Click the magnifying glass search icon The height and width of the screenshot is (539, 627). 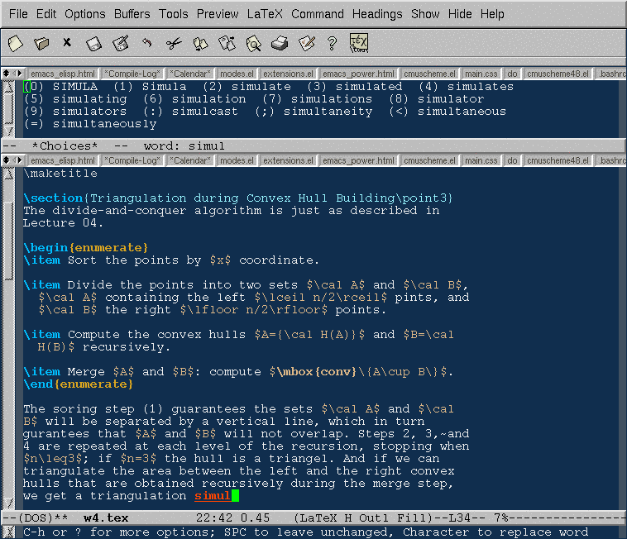[253, 43]
